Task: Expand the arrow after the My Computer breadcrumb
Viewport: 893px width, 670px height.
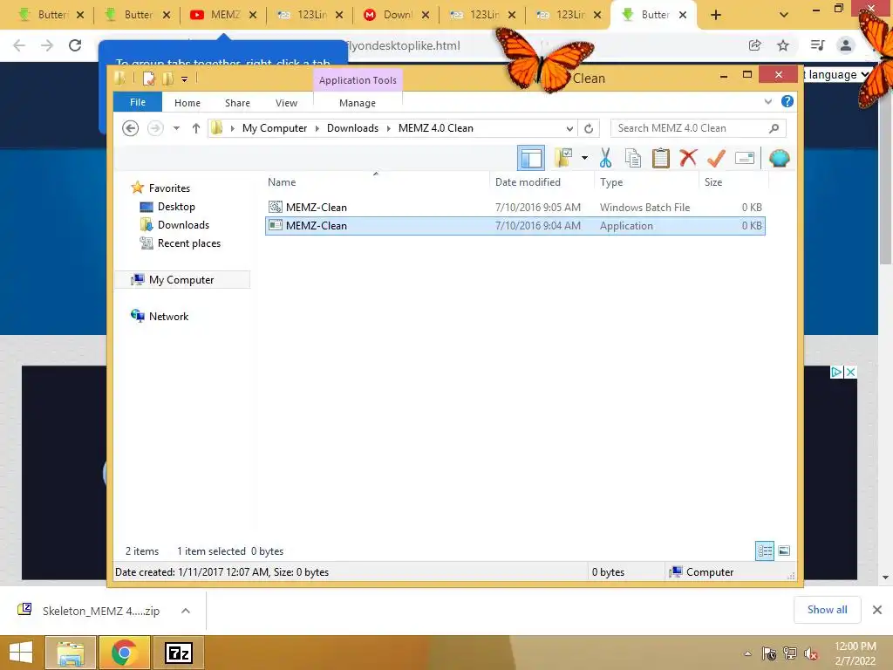Action: (317, 128)
